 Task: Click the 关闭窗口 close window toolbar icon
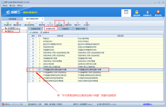(x=86, y=23)
